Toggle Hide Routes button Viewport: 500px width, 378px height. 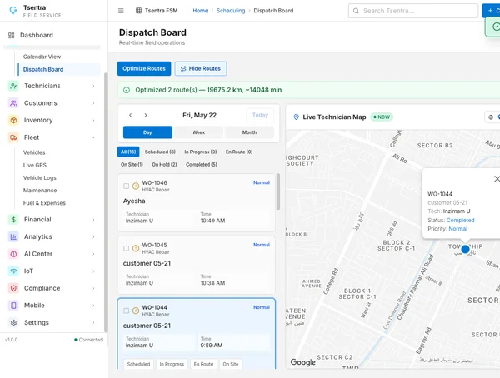201,69
